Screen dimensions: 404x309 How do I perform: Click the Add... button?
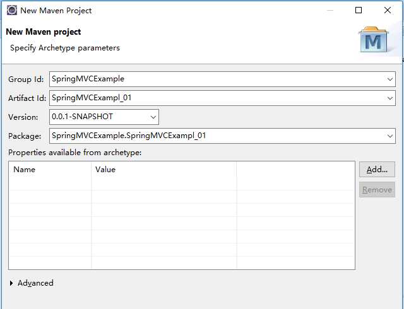coord(377,170)
